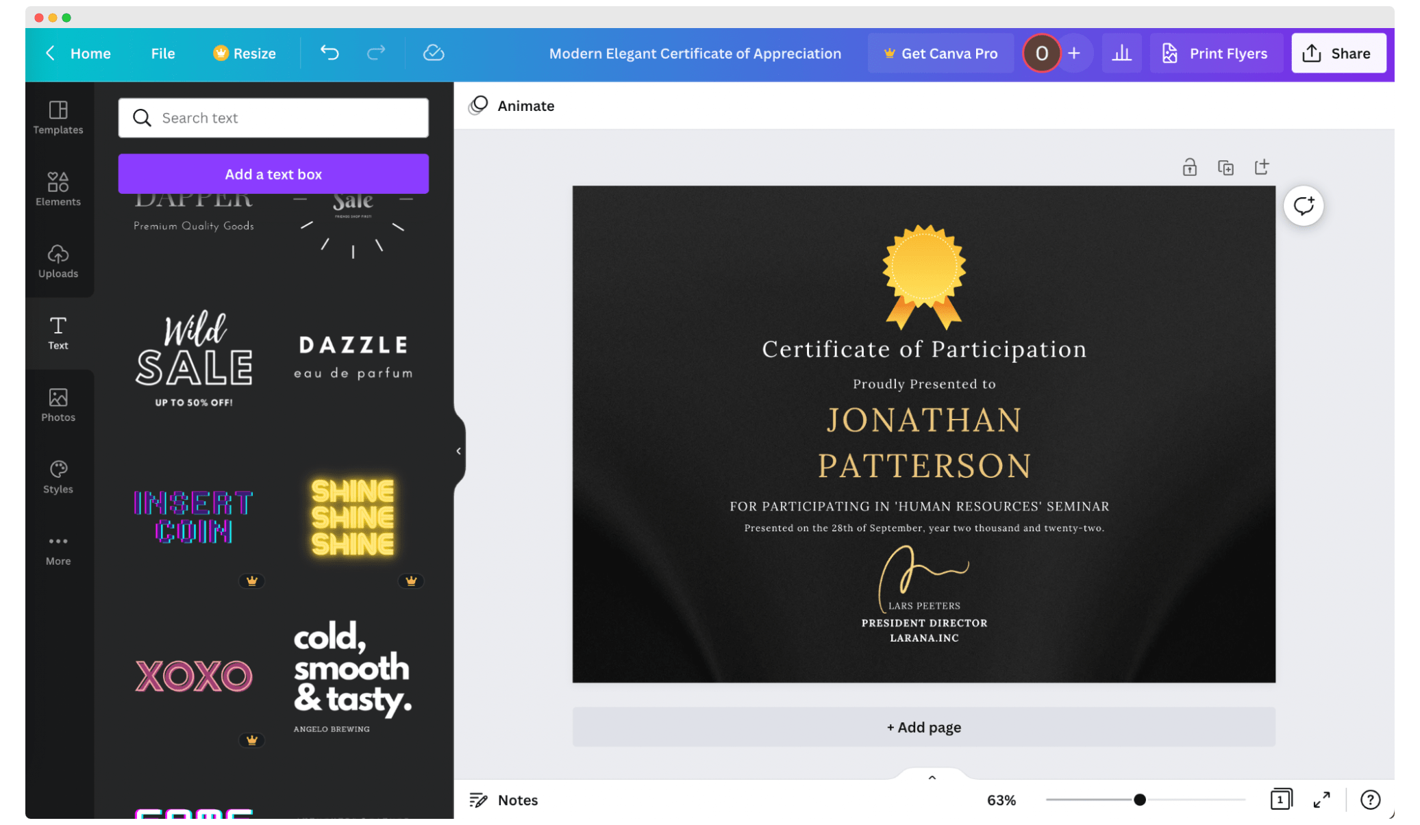
Task: Click the zoom slider handle
Action: click(1139, 799)
